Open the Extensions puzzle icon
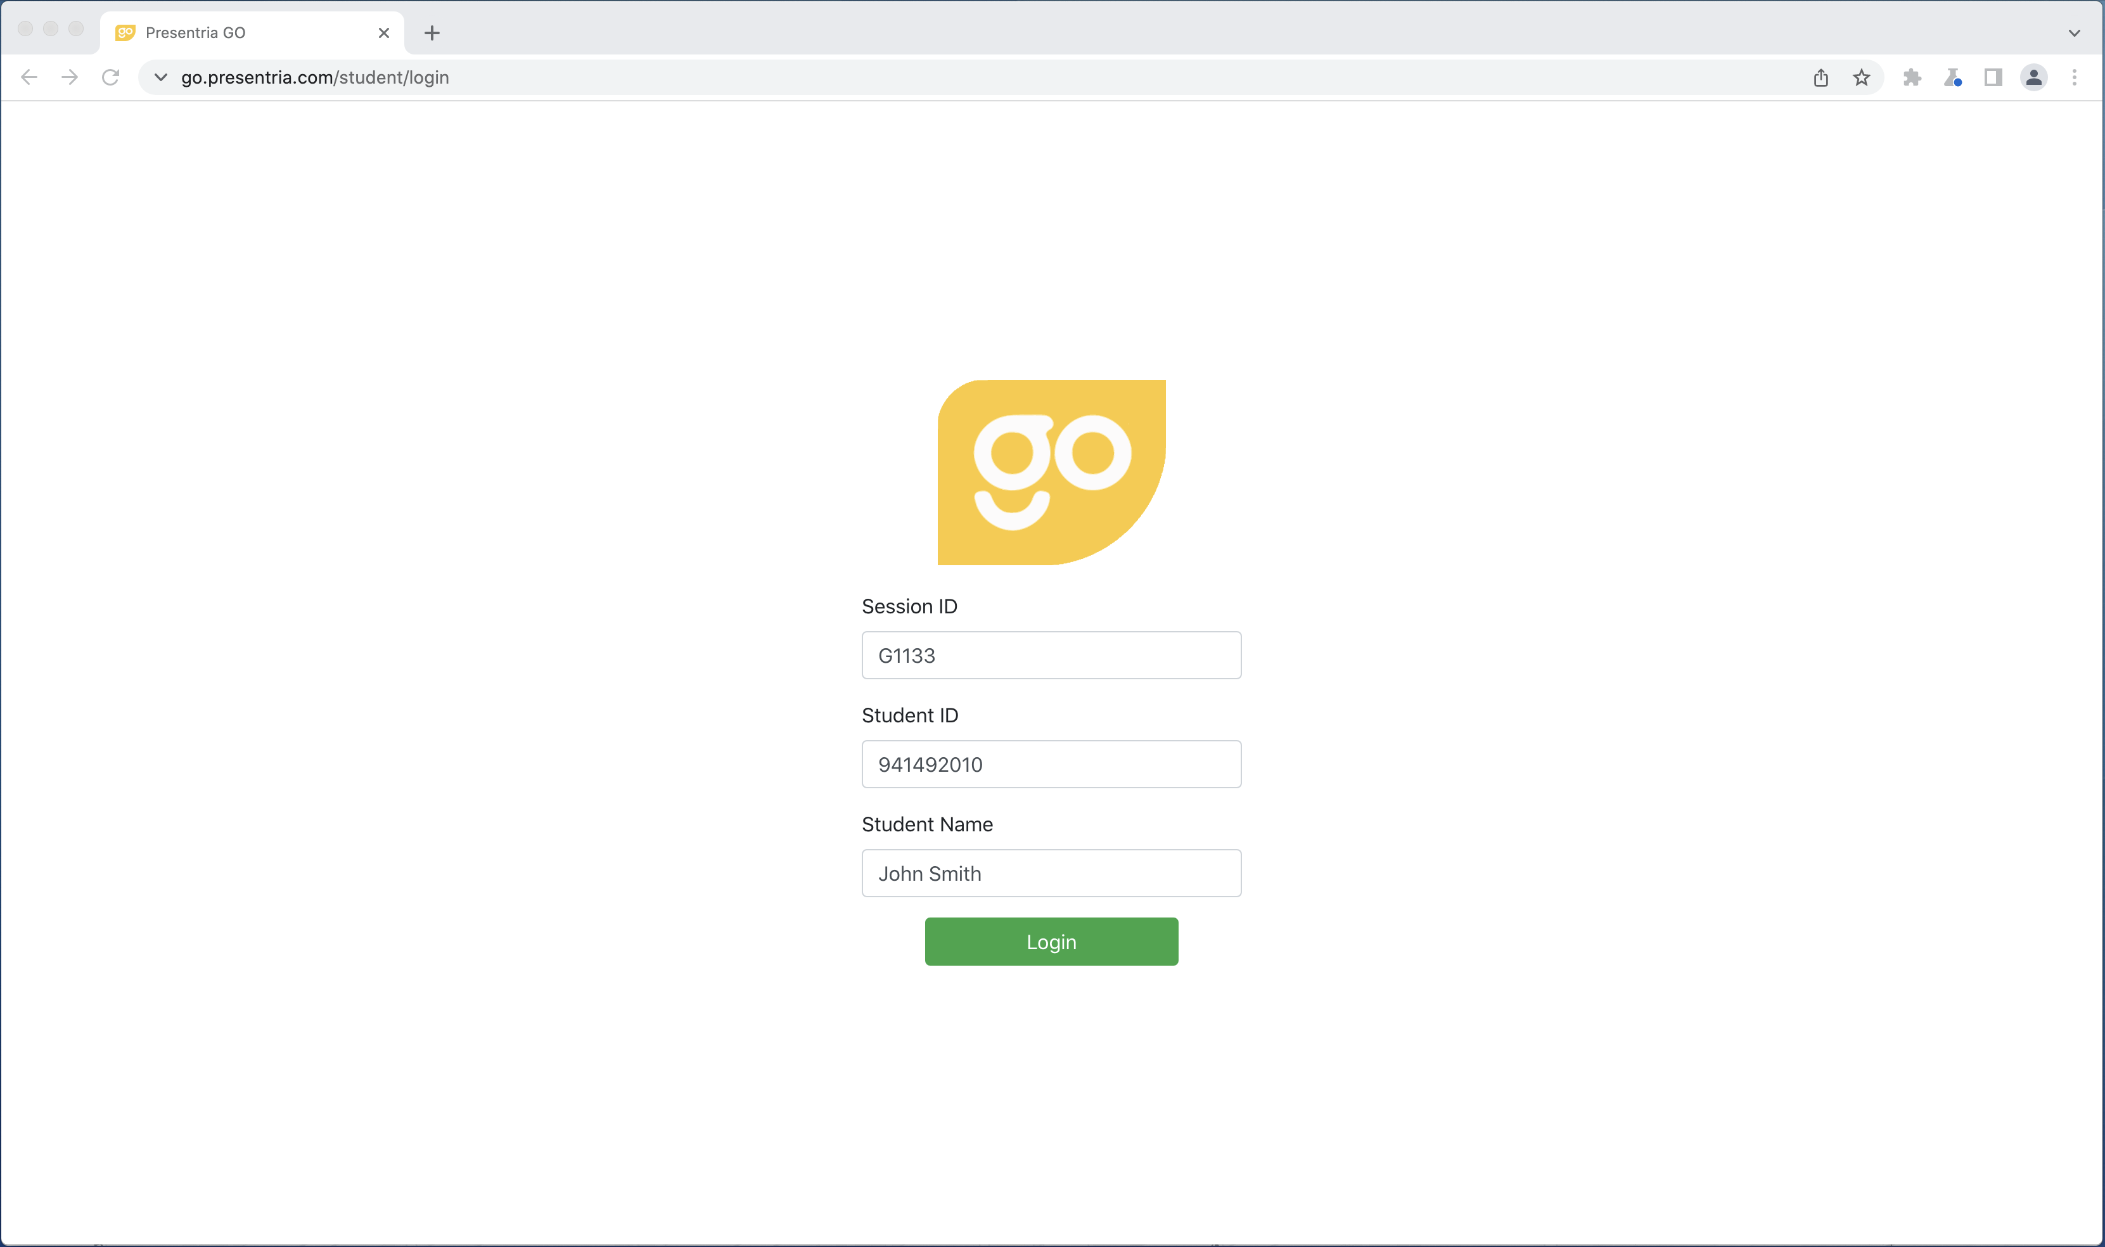This screenshot has height=1247, width=2105. point(1912,77)
